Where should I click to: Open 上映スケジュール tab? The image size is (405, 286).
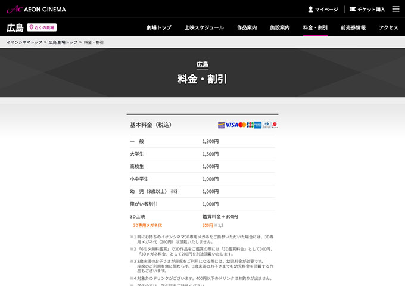coord(204,27)
